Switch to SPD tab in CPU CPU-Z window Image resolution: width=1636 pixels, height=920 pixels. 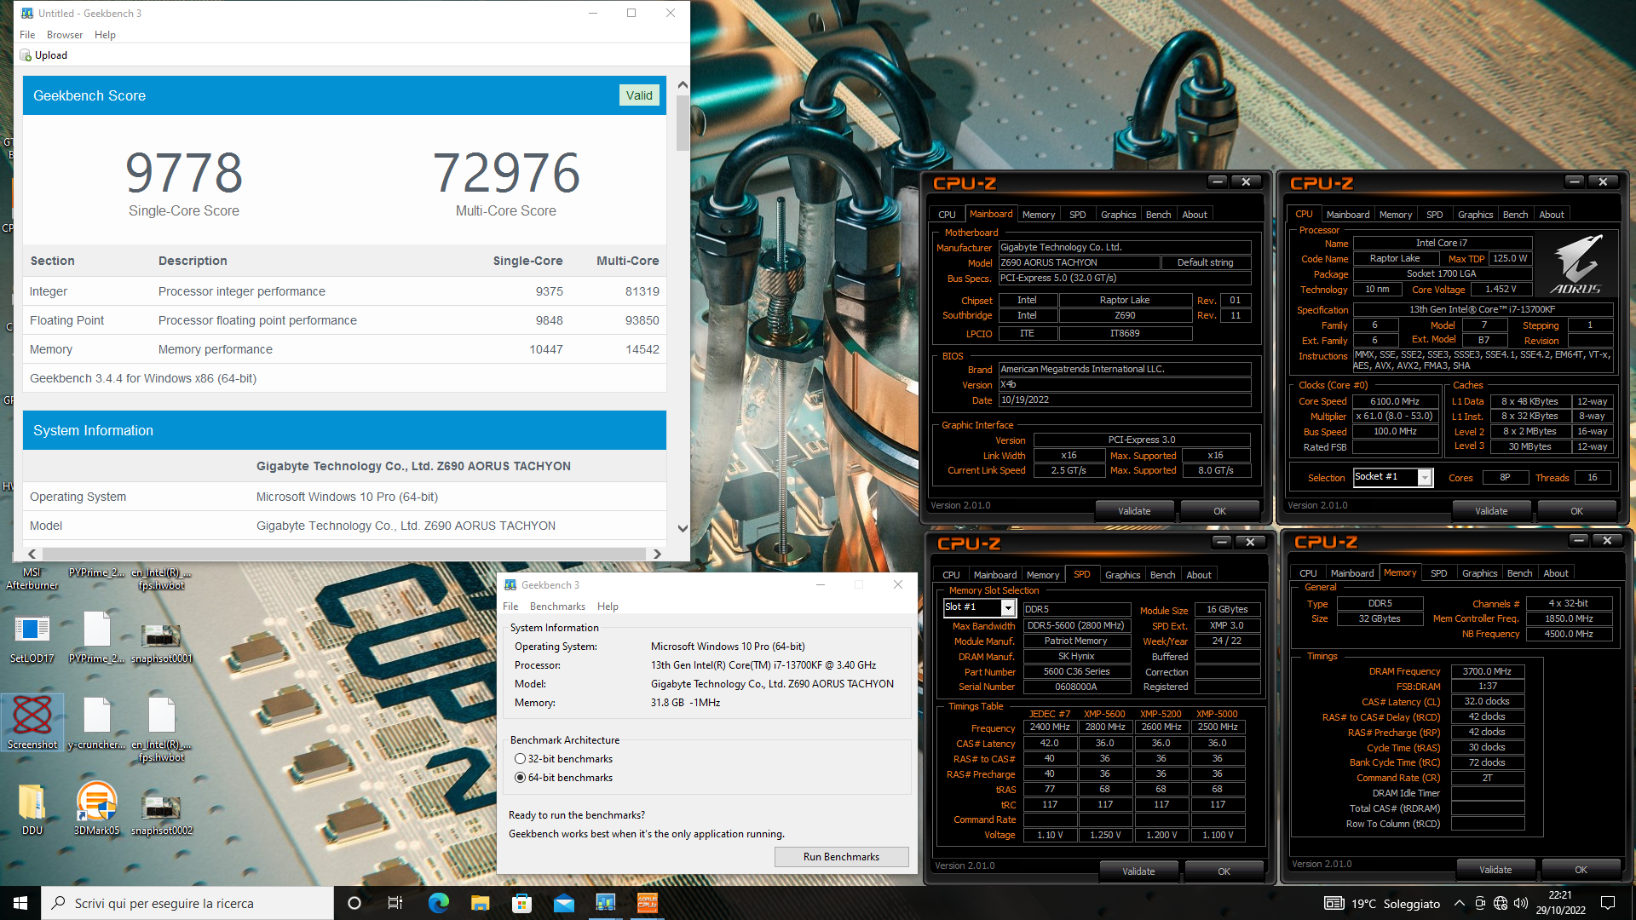pos(1434,215)
